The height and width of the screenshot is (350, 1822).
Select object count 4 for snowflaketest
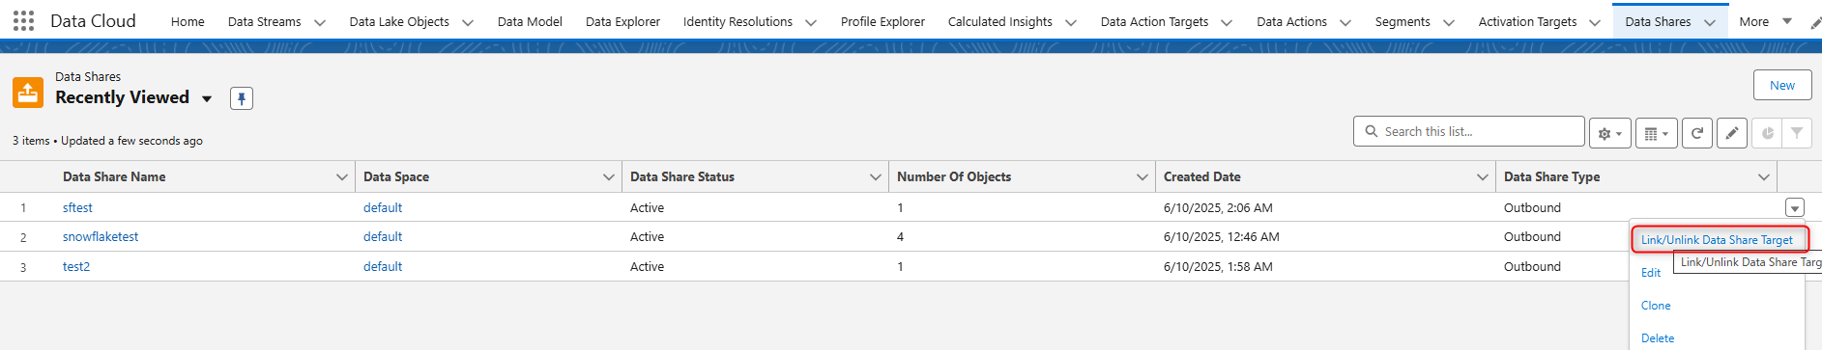click(x=900, y=236)
